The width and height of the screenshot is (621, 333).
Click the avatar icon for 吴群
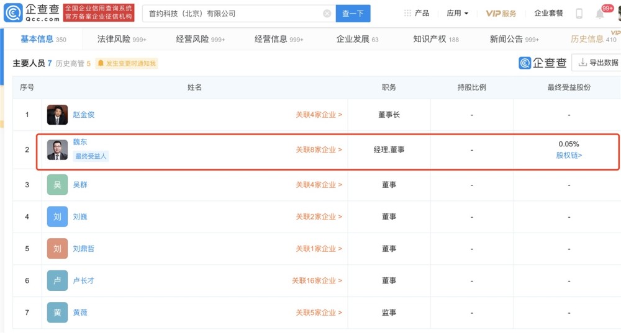click(x=57, y=185)
